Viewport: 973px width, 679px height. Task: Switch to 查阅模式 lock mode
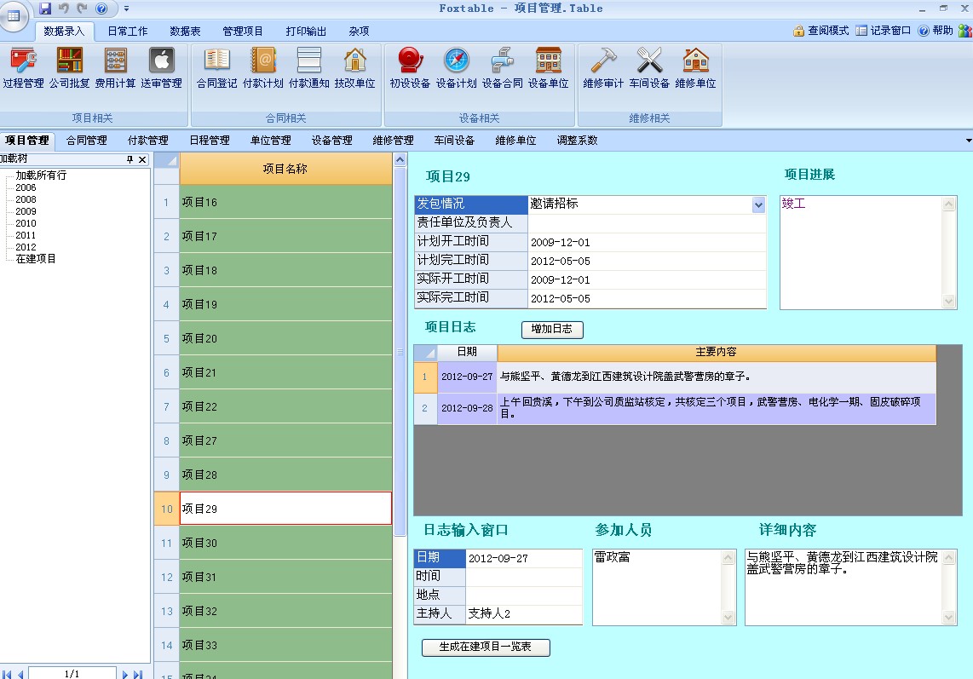click(820, 31)
